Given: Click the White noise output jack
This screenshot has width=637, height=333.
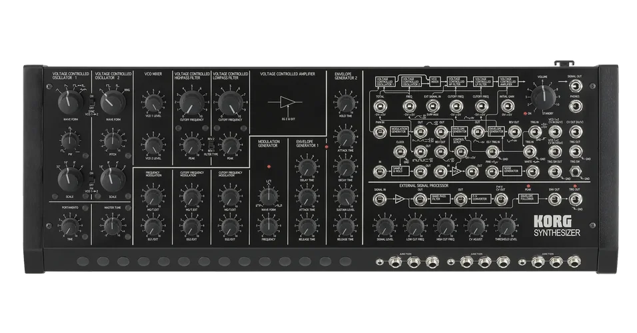Looking at the screenshot, I should pos(532,171).
